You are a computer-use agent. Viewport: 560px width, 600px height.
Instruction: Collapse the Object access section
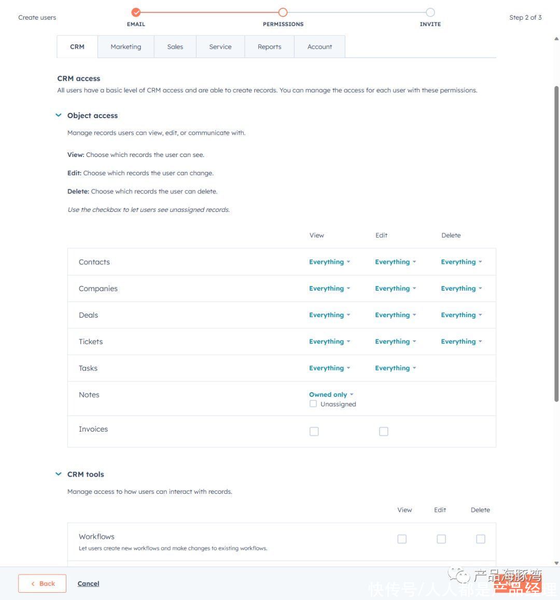(x=59, y=115)
